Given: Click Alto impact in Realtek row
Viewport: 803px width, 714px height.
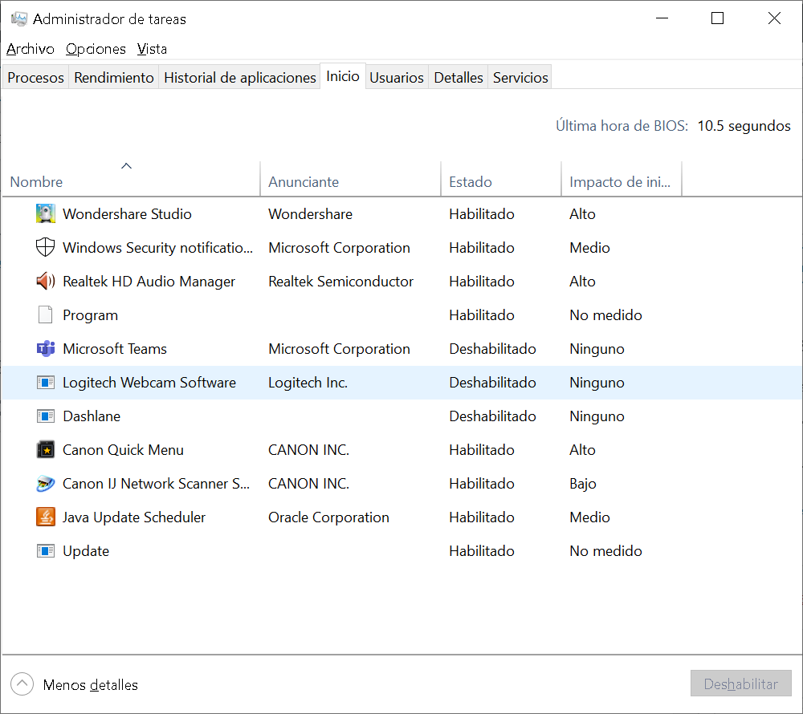Looking at the screenshot, I should click(x=582, y=282).
